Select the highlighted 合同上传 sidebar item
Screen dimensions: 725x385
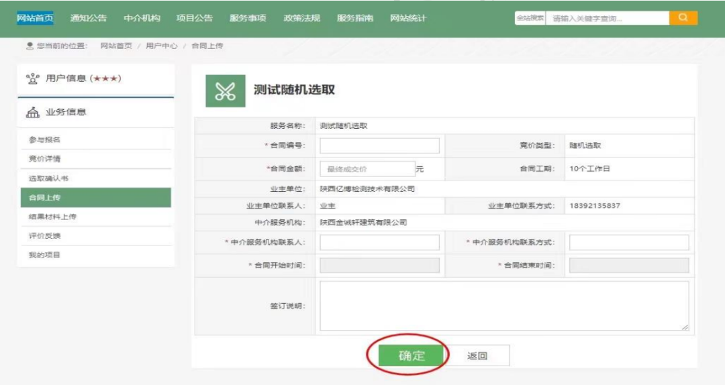coord(96,197)
